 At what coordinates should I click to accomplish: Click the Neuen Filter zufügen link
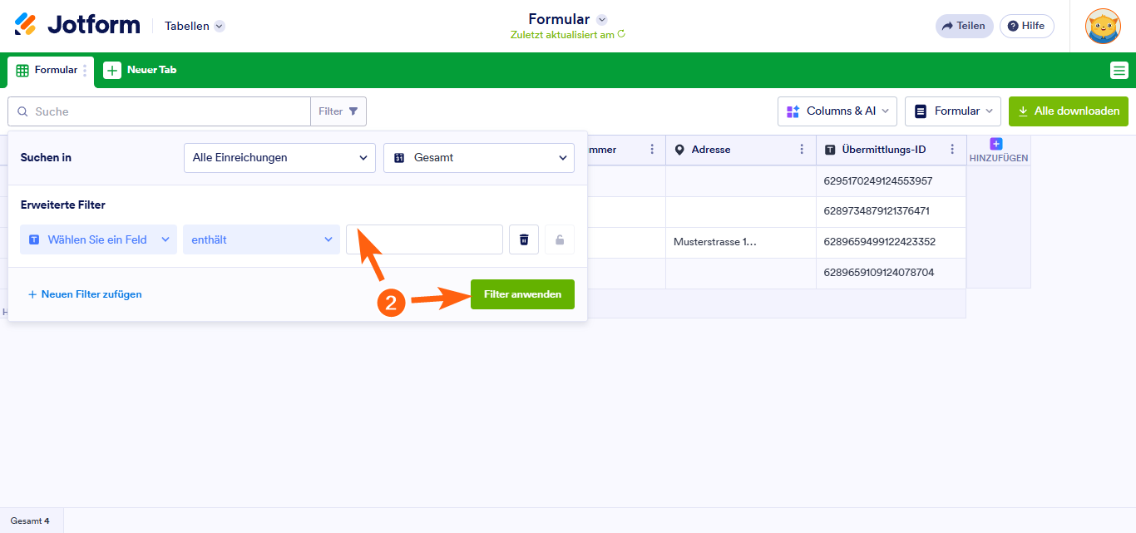click(85, 294)
